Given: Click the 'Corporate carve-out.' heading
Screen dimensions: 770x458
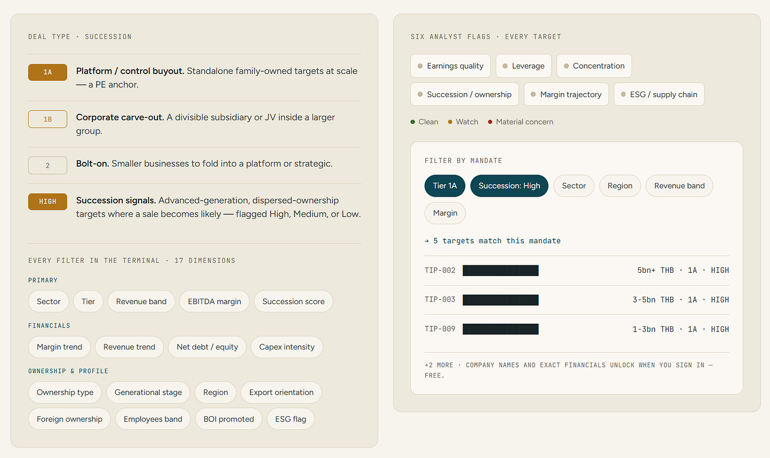Looking at the screenshot, I should 120,117.
